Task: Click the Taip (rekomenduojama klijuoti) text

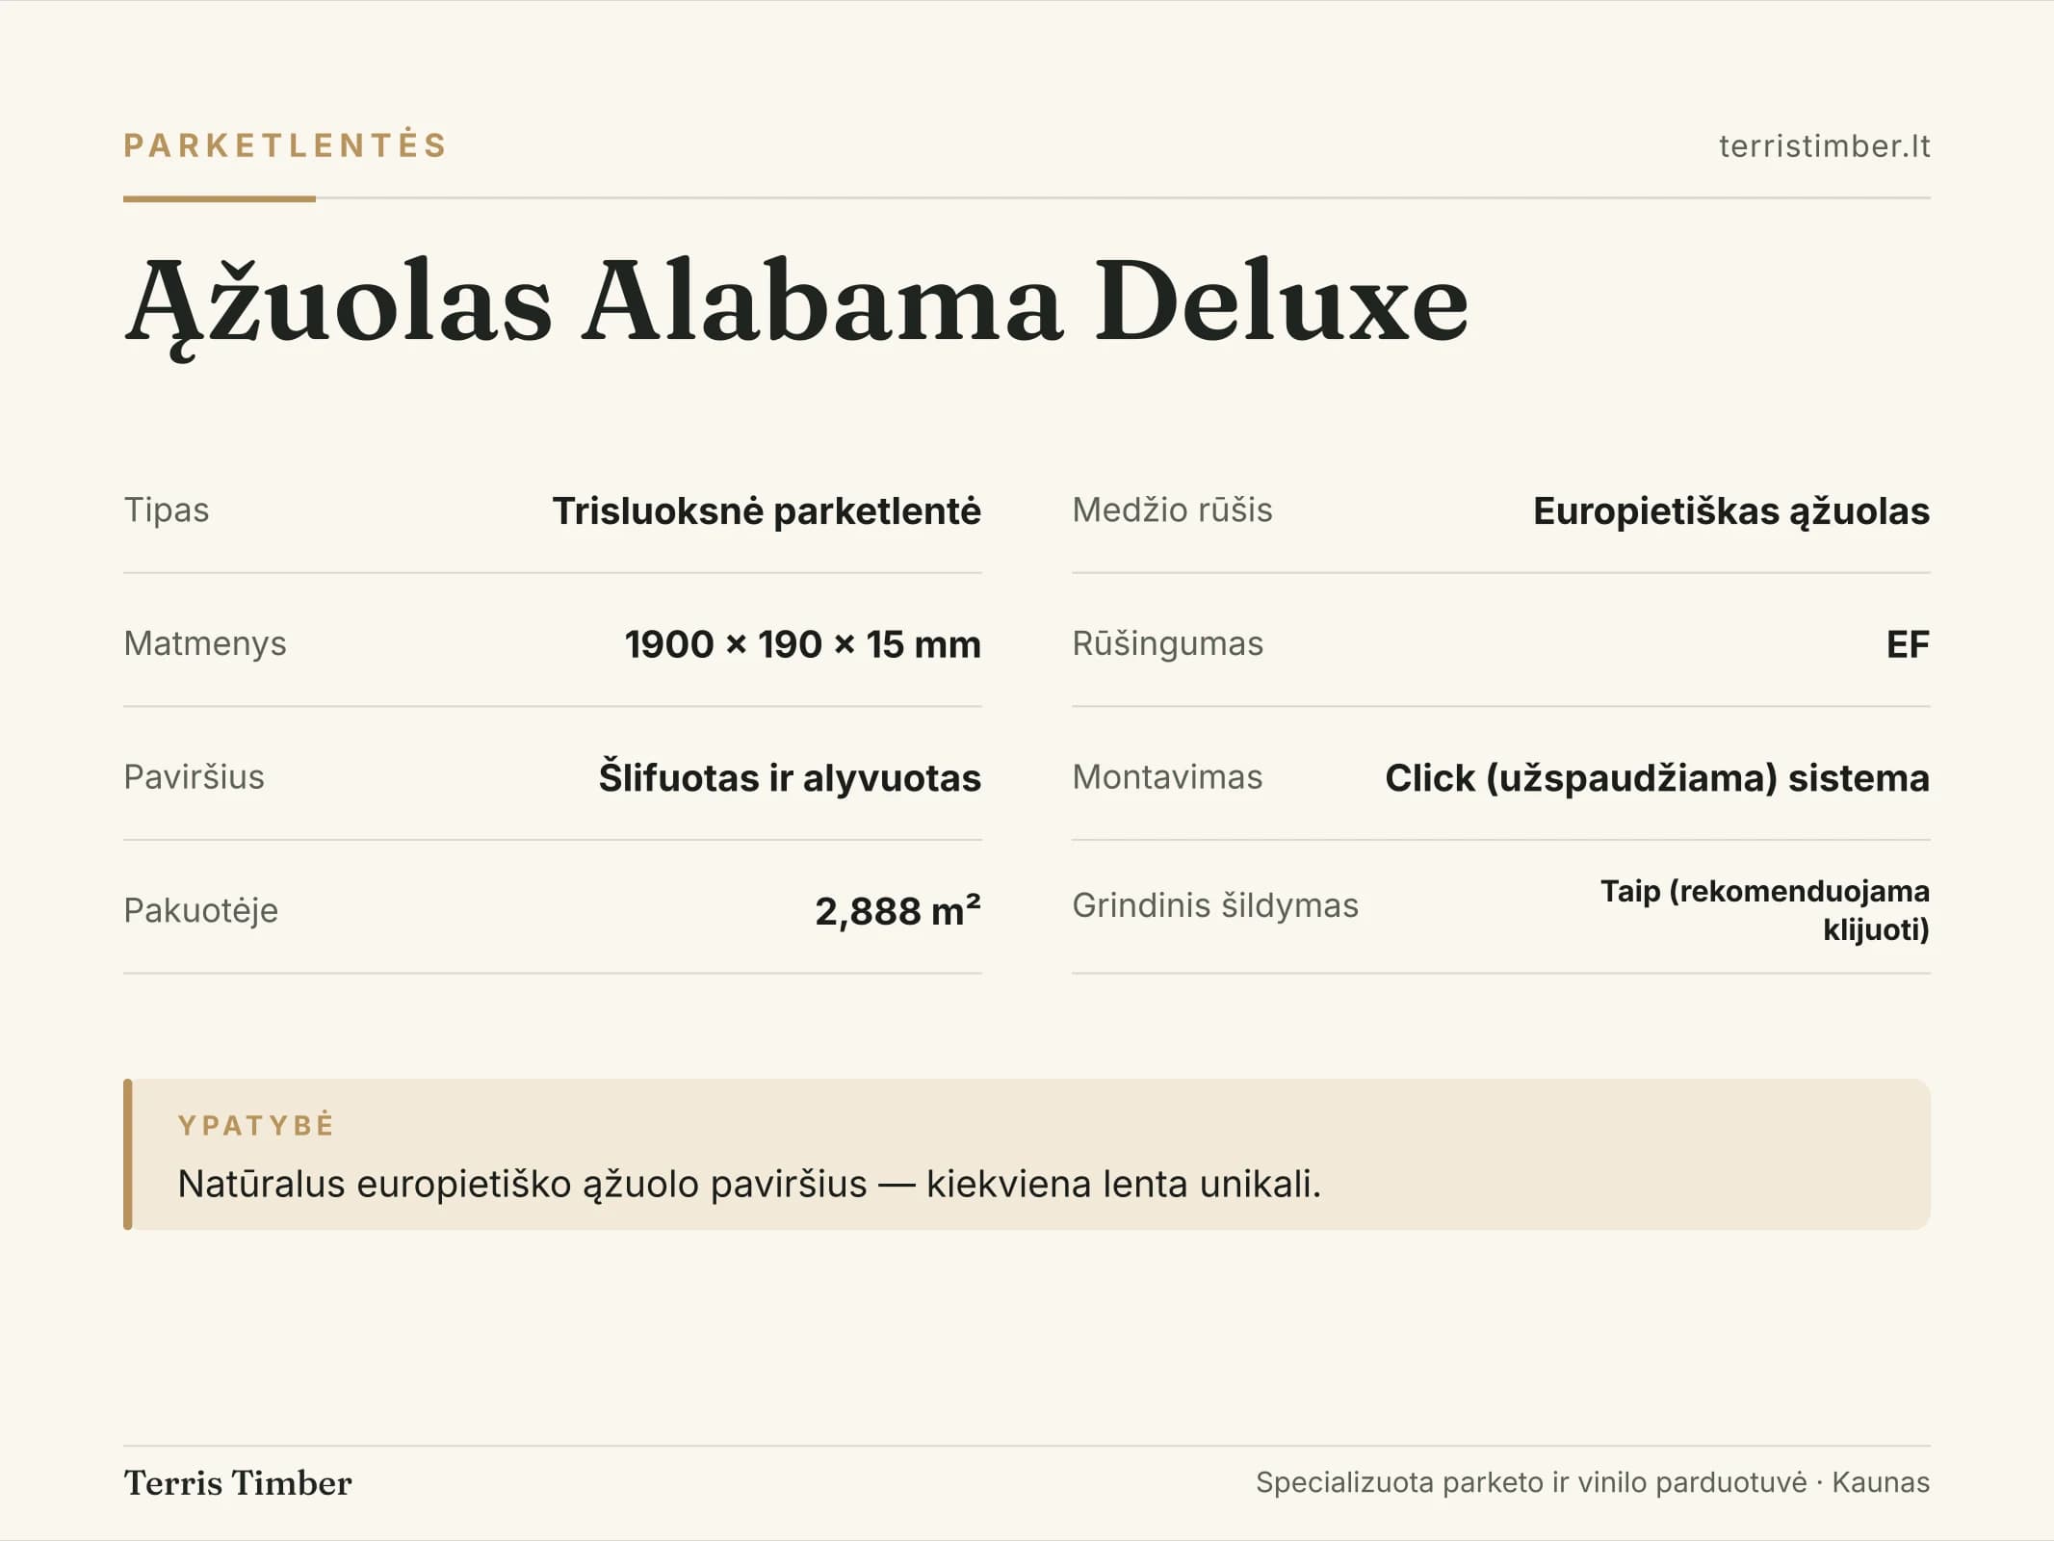Action: pyautogui.click(x=1765, y=910)
